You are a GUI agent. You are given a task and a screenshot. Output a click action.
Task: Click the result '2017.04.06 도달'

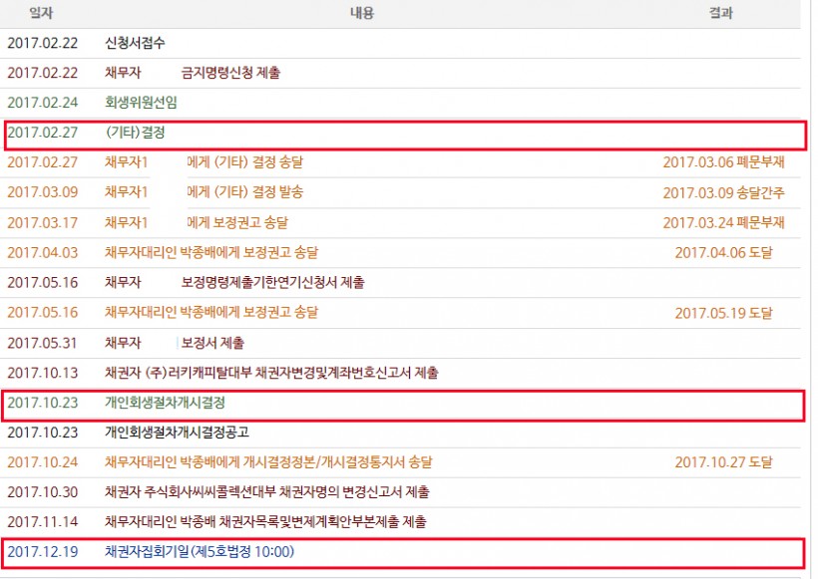click(x=723, y=253)
